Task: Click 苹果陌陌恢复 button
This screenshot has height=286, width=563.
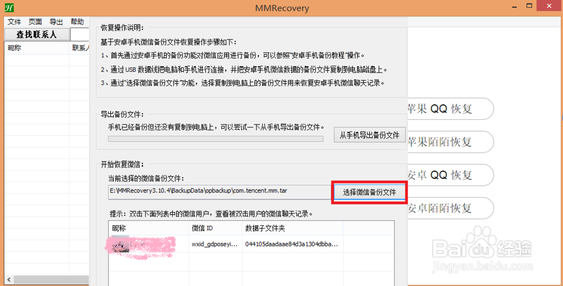Action: [x=450, y=142]
